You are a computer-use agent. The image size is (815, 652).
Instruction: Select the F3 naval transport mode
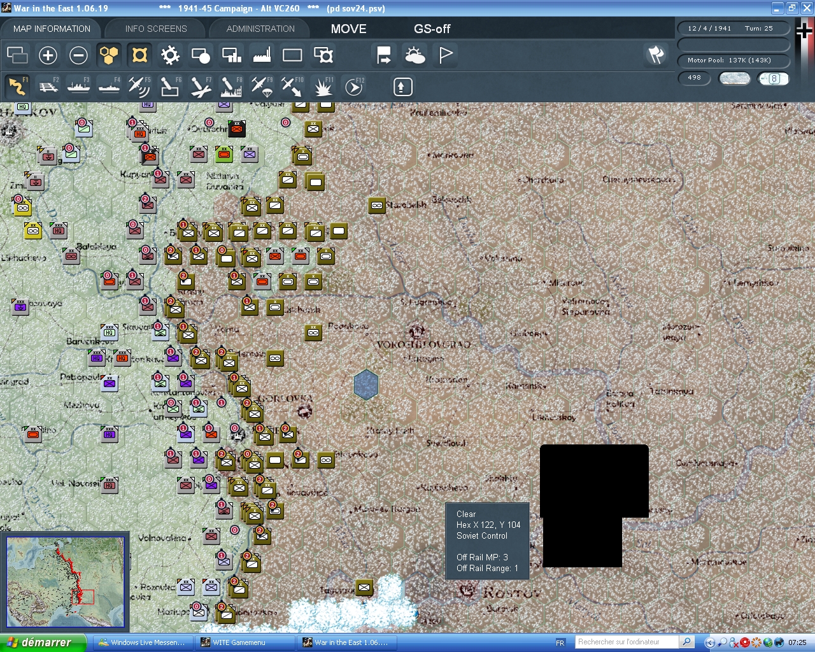pyautogui.click(x=79, y=86)
